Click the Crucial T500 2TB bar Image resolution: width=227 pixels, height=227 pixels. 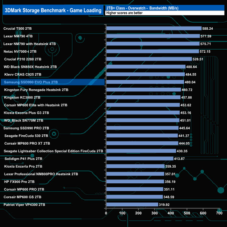154,28
